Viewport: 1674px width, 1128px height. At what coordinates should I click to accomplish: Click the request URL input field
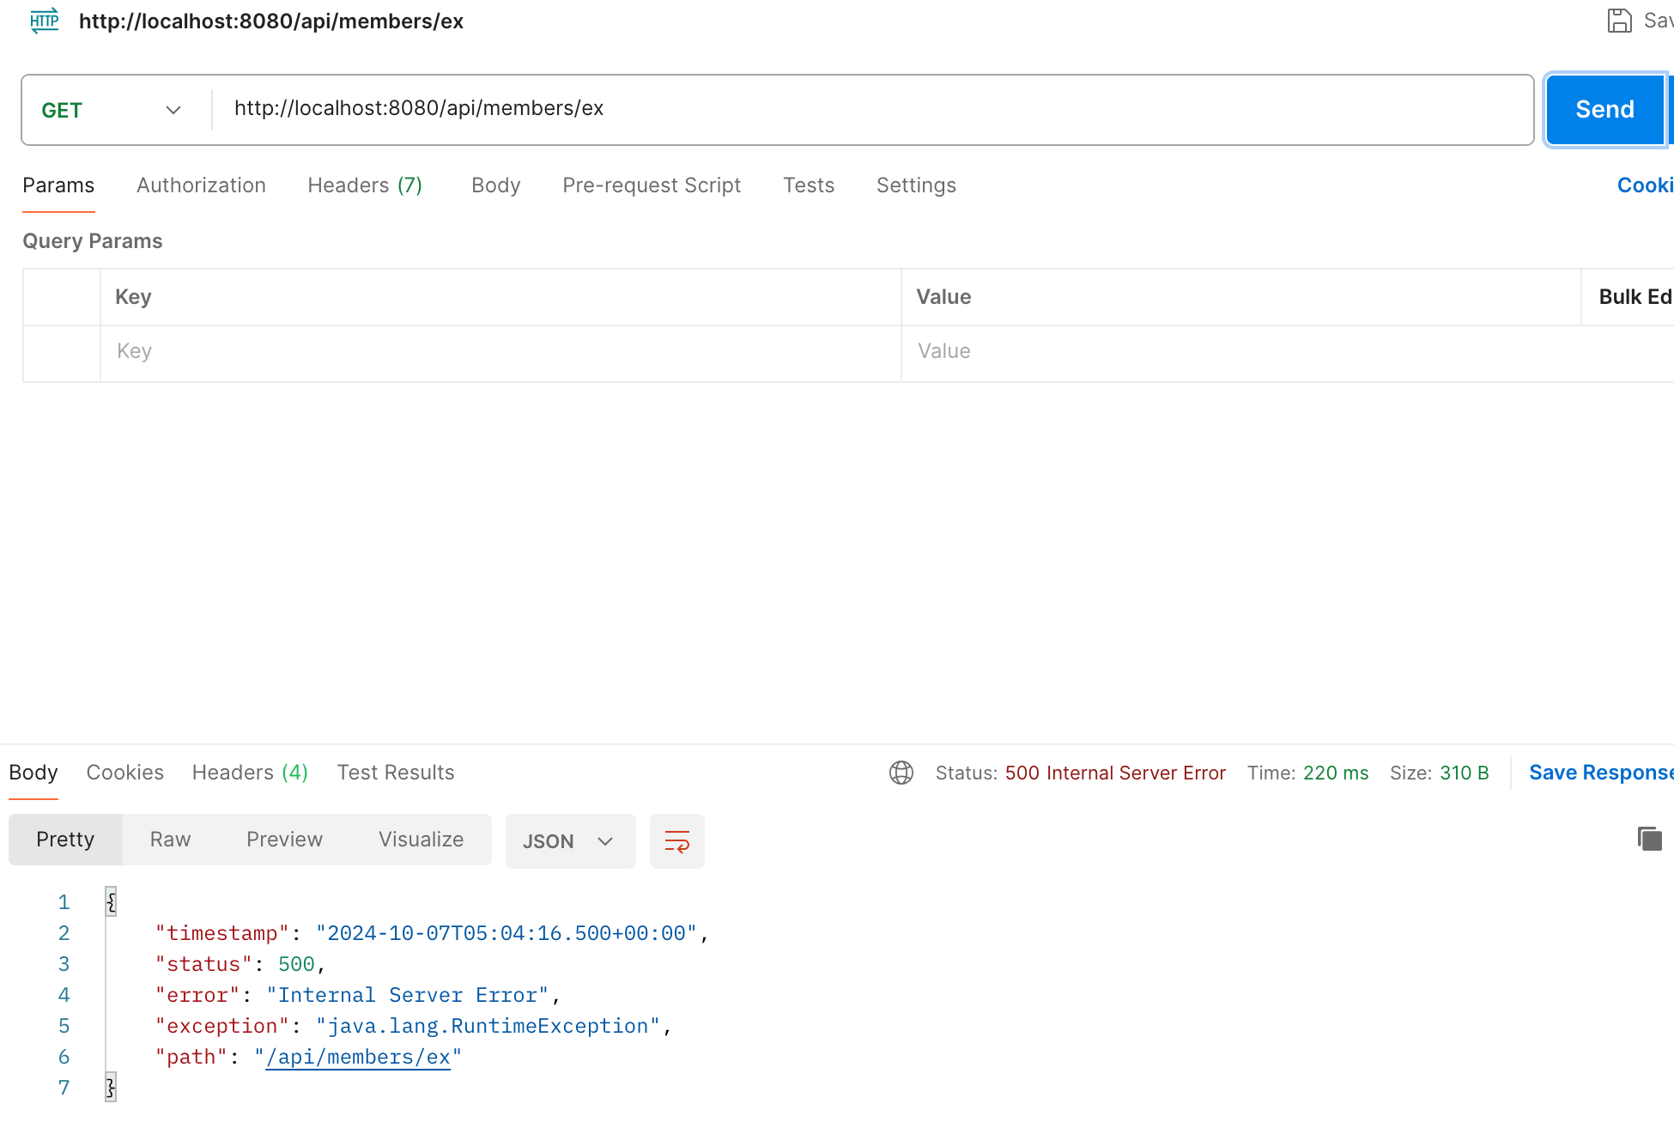tap(858, 109)
